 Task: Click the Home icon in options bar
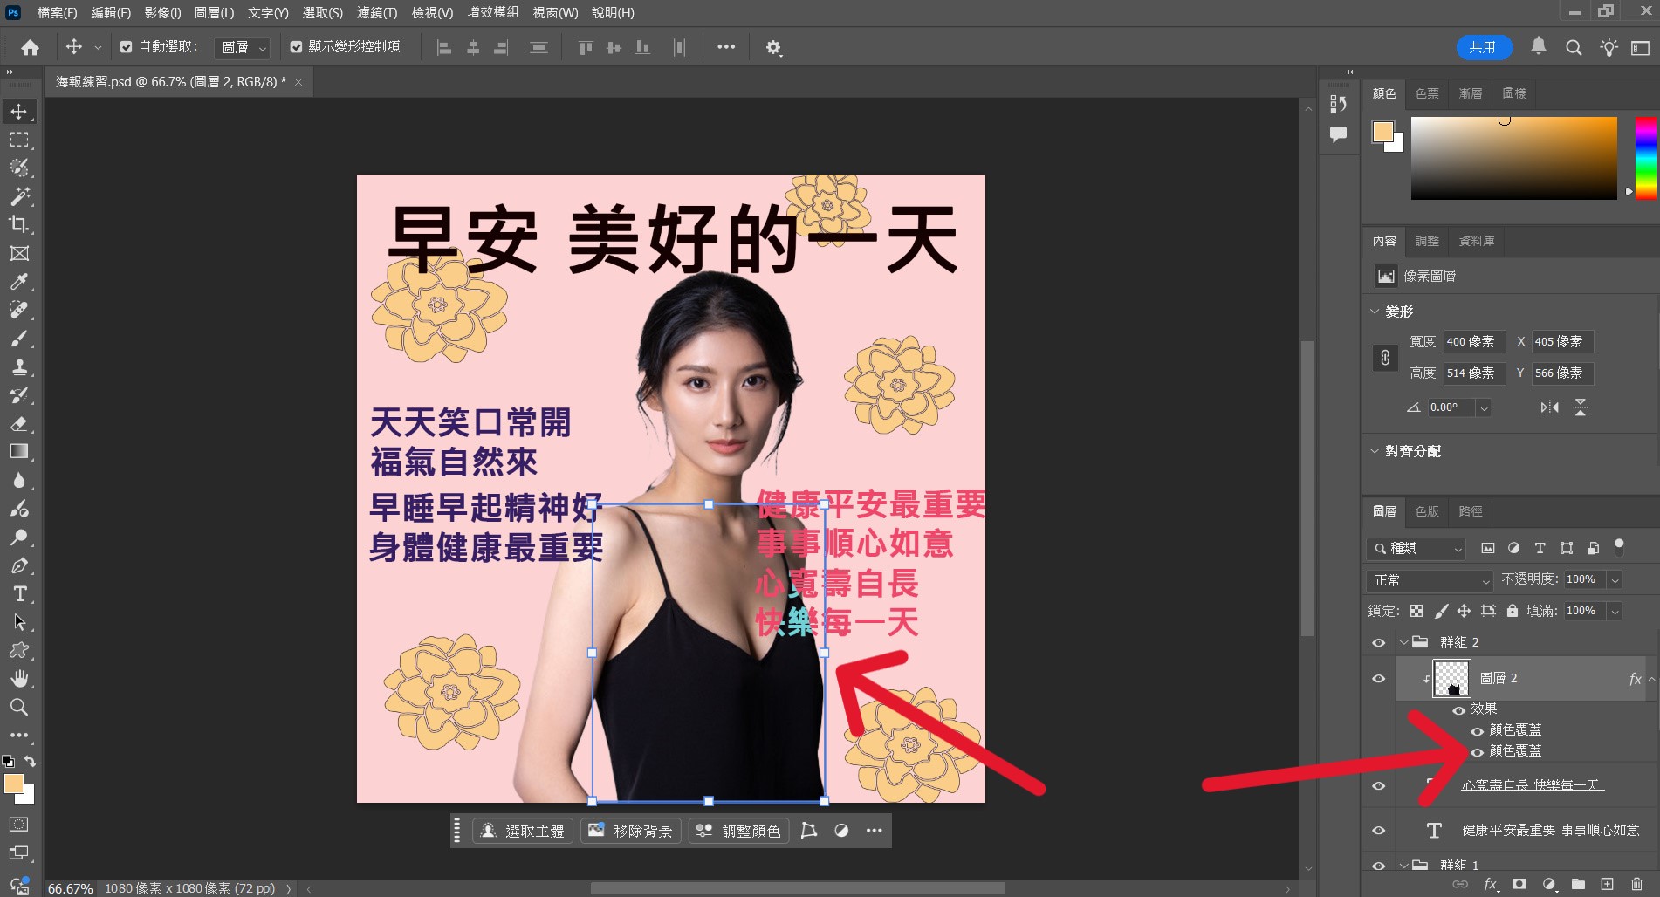30,47
